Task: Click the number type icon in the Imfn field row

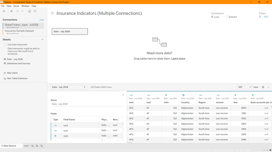Action: click(56, 136)
